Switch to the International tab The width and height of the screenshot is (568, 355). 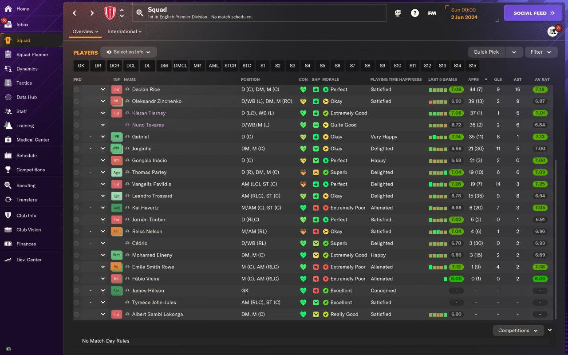point(125,32)
